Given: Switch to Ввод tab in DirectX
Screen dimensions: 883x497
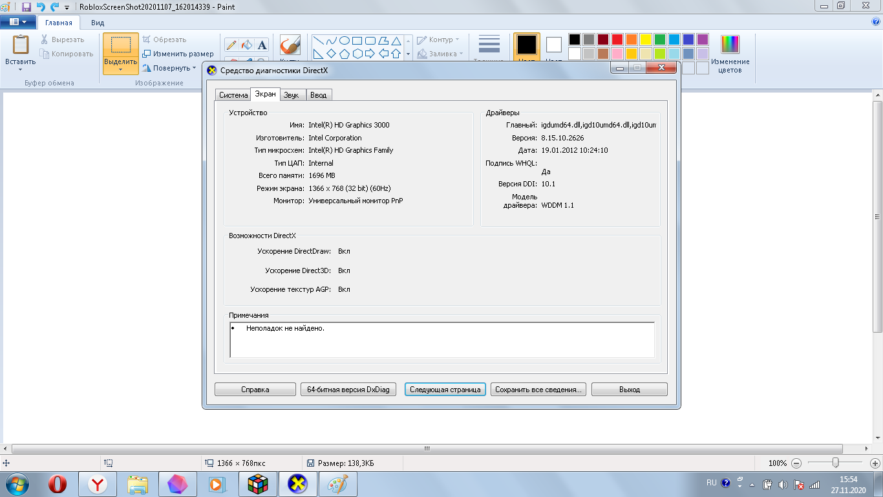Looking at the screenshot, I should 319,95.
